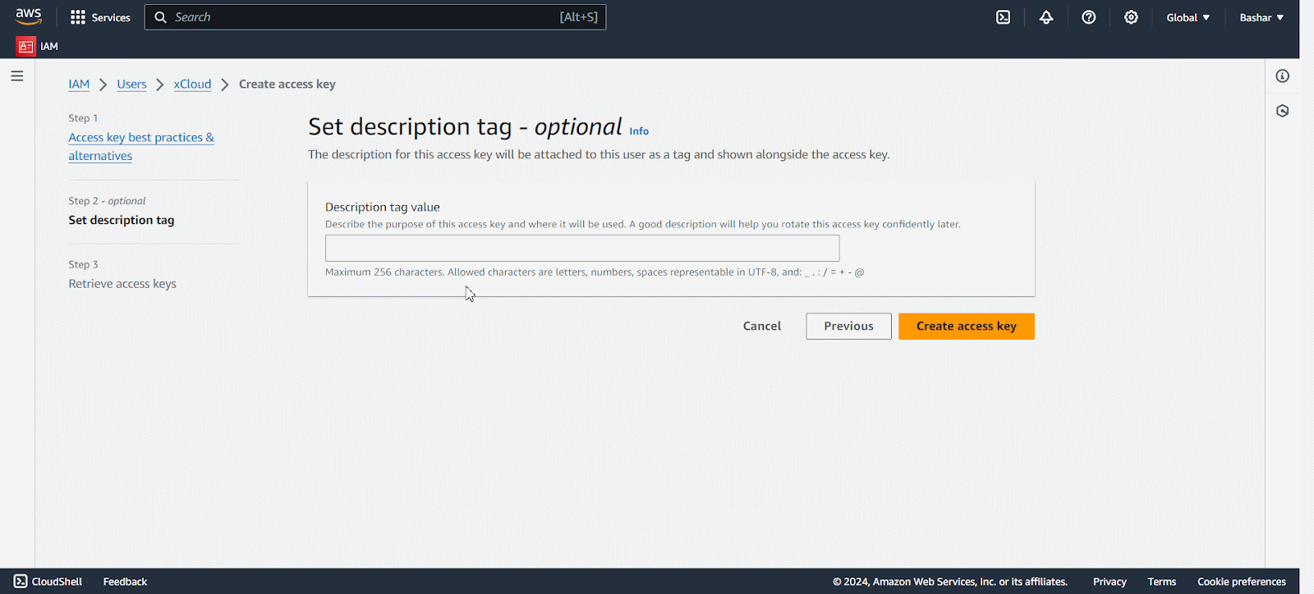The height and width of the screenshot is (594, 1314).
Task: Open the Terms footer link
Action: [x=1162, y=582]
